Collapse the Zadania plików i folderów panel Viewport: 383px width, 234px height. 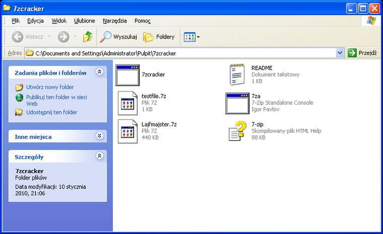(100, 72)
